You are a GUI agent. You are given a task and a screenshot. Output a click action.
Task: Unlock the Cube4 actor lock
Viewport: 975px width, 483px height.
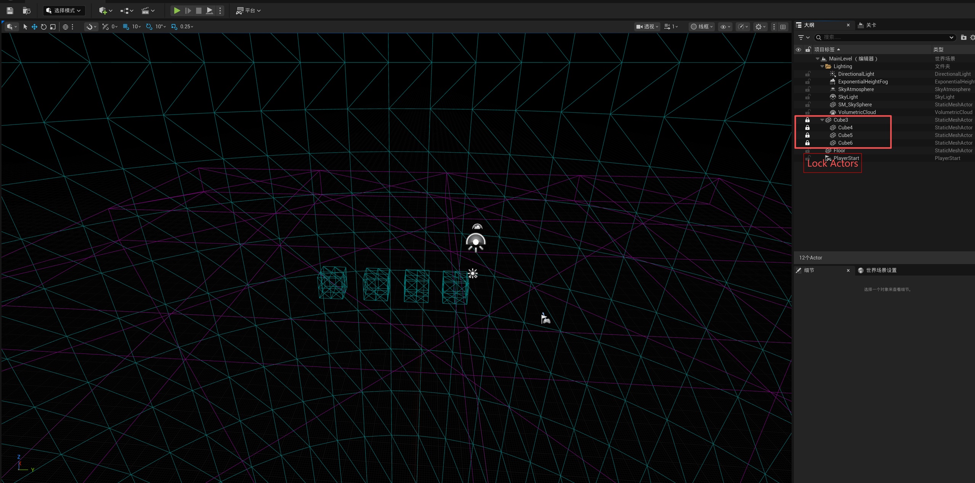pyautogui.click(x=807, y=128)
